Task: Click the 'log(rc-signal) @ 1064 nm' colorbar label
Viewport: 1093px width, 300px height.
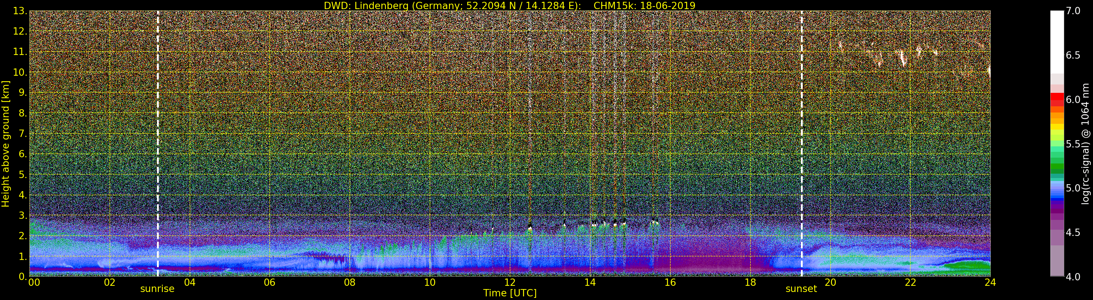Action: pyautogui.click(x=1086, y=144)
